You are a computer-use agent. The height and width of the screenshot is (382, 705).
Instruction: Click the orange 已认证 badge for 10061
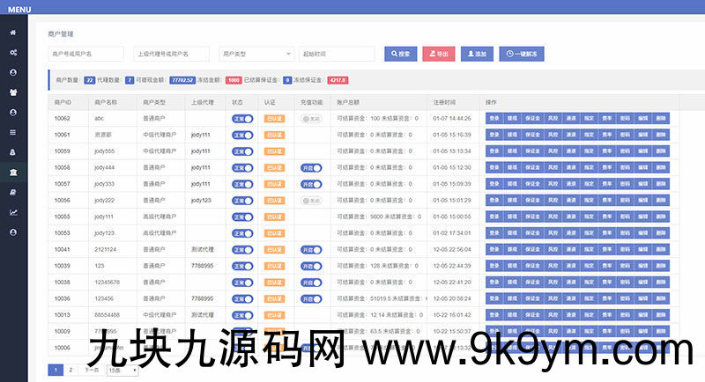(274, 135)
